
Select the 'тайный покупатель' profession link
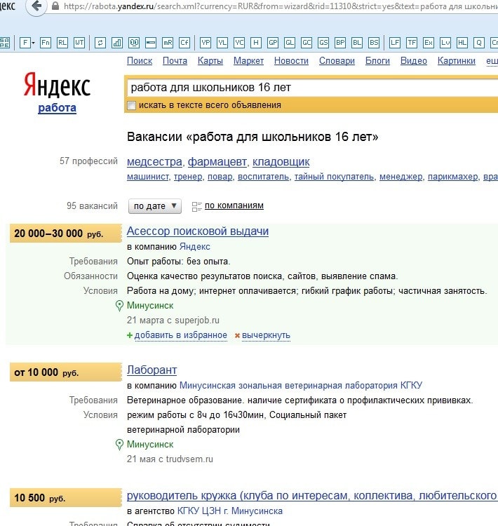pyautogui.click(x=335, y=177)
